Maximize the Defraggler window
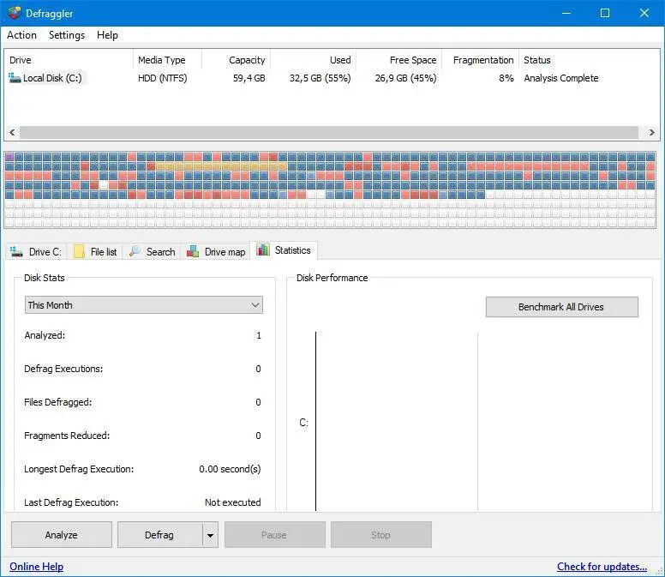 pos(605,13)
